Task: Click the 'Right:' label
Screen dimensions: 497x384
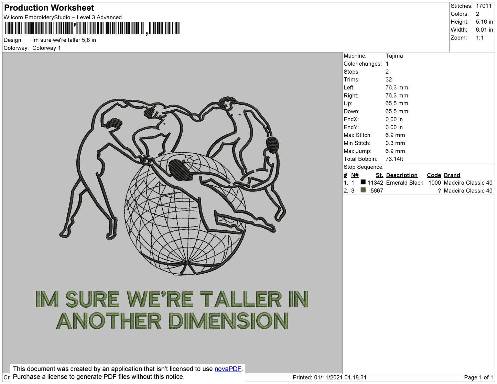Action: tap(351, 96)
